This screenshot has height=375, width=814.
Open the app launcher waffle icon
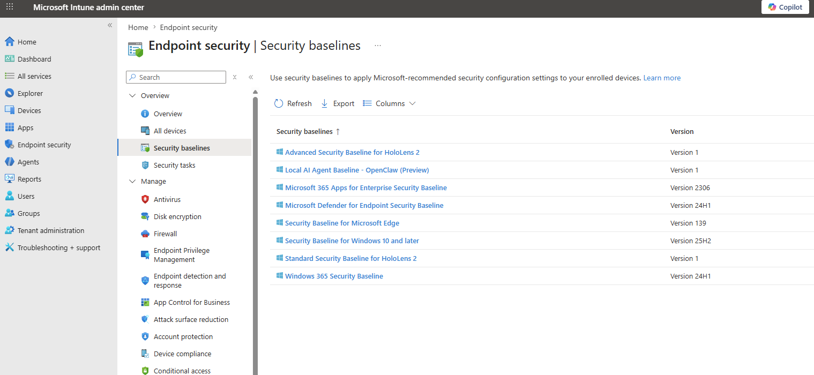point(10,7)
